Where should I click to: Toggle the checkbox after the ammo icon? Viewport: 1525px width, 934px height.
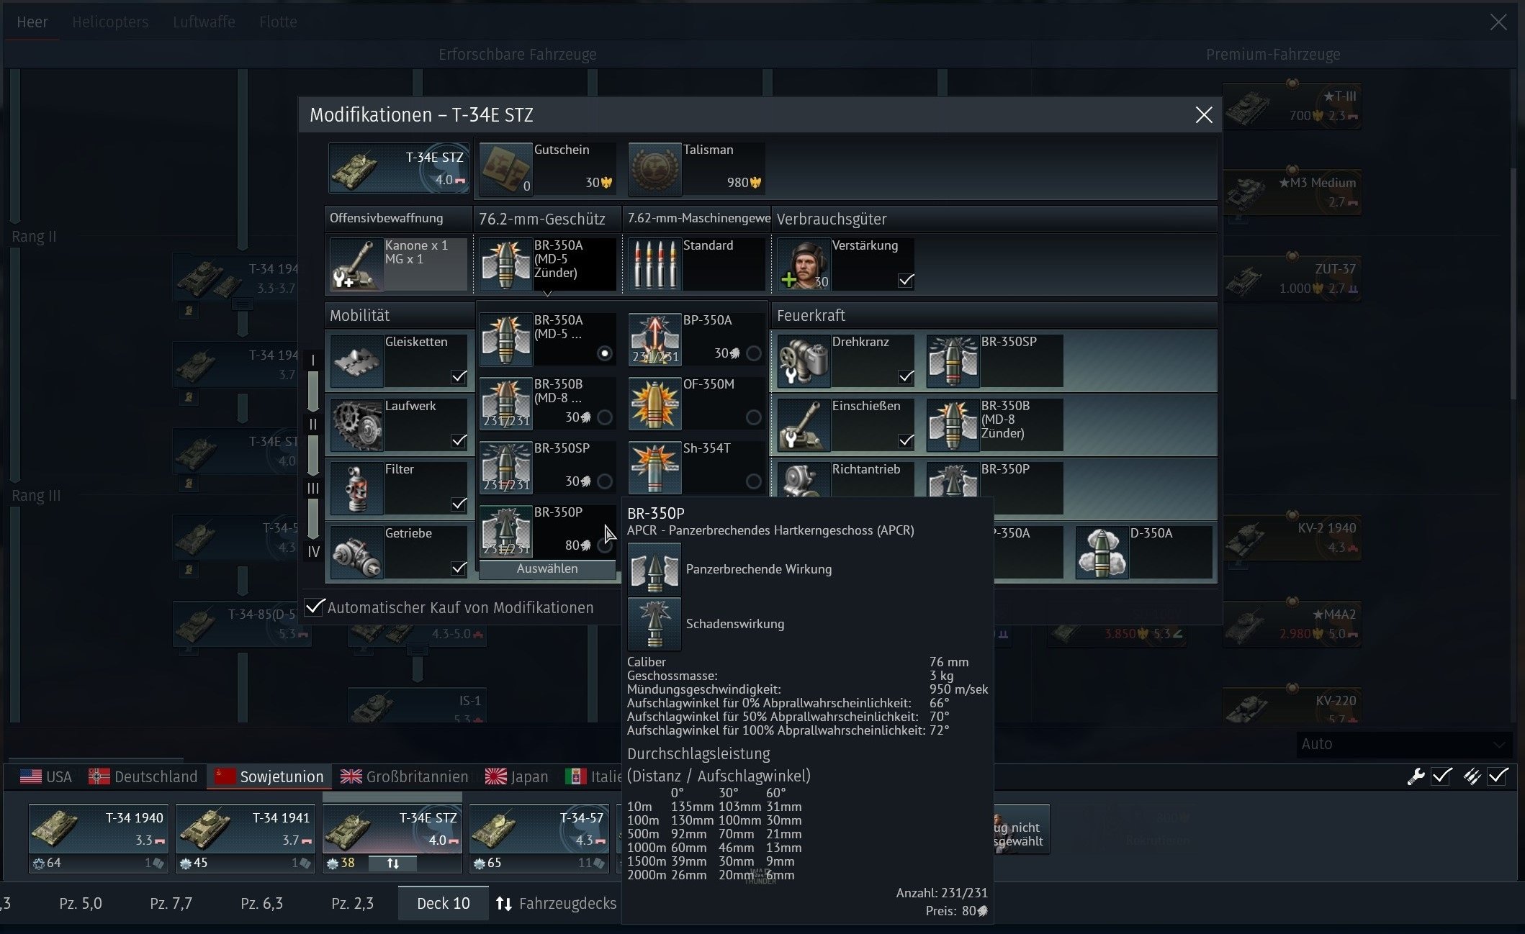tap(1498, 776)
